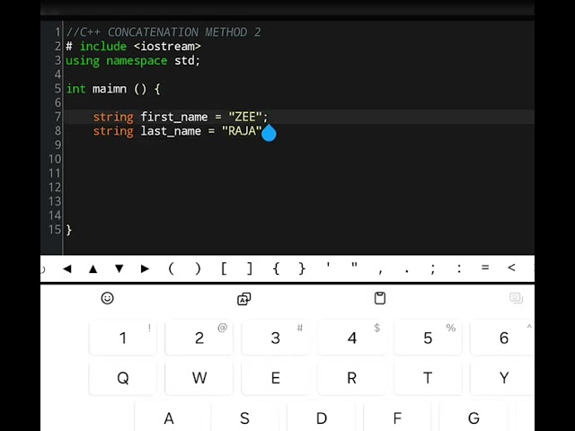This screenshot has height=431, width=575.
Task: Insert a closing parenthesis from symbol bar
Action: pos(198,268)
